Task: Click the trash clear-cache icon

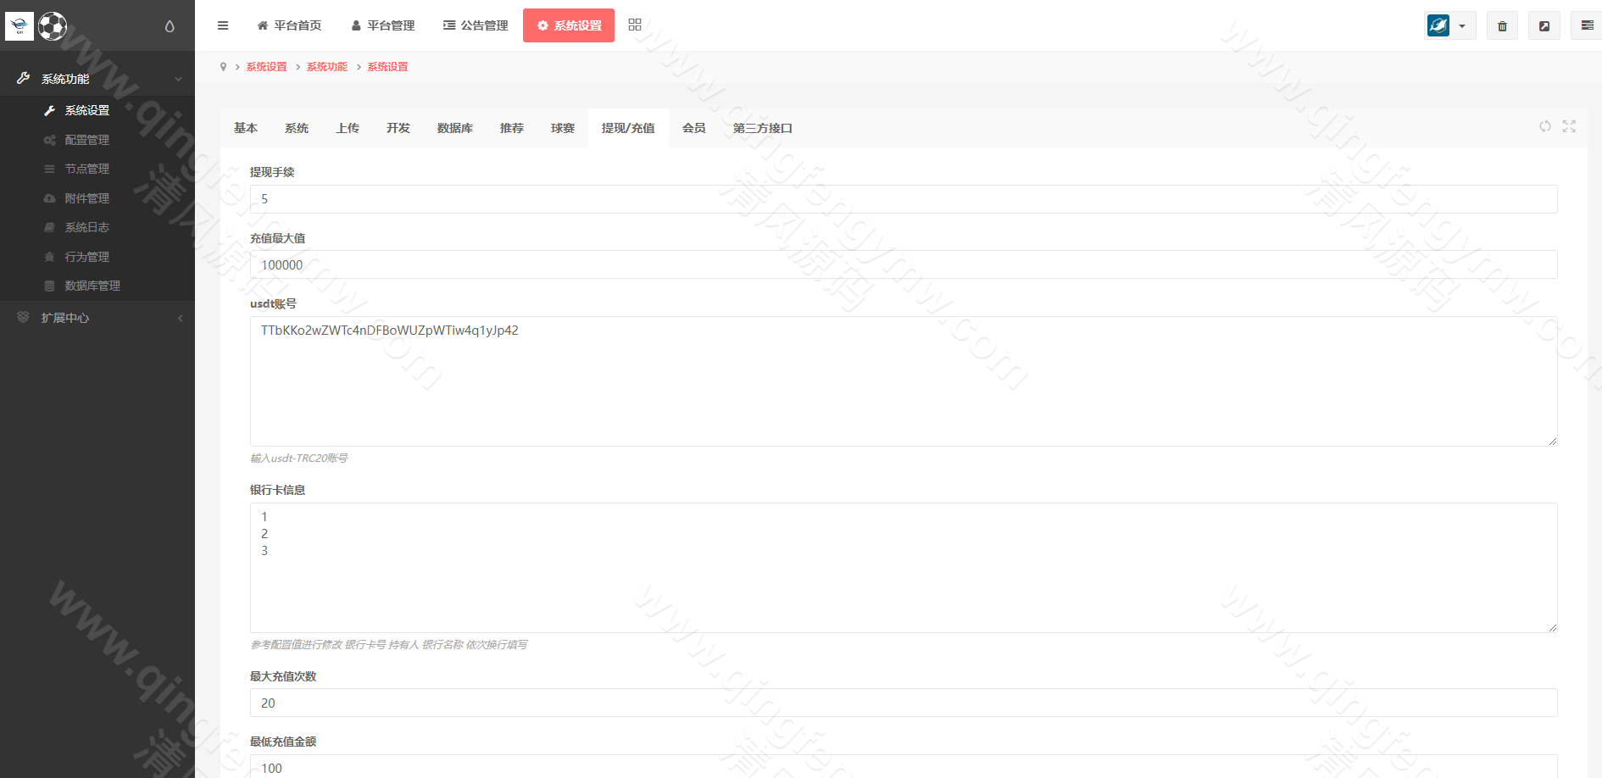Action: coord(1502,25)
